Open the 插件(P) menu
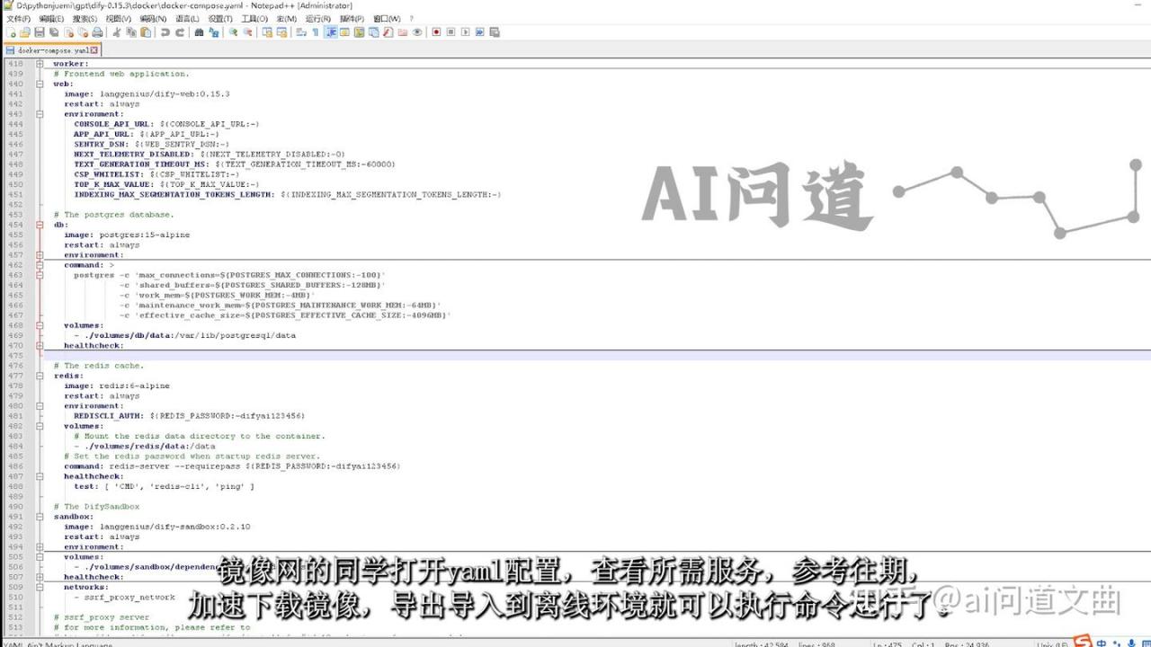 click(x=352, y=18)
